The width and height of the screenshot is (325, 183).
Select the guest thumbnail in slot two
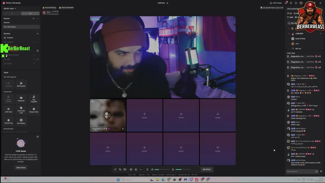(108, 115)
